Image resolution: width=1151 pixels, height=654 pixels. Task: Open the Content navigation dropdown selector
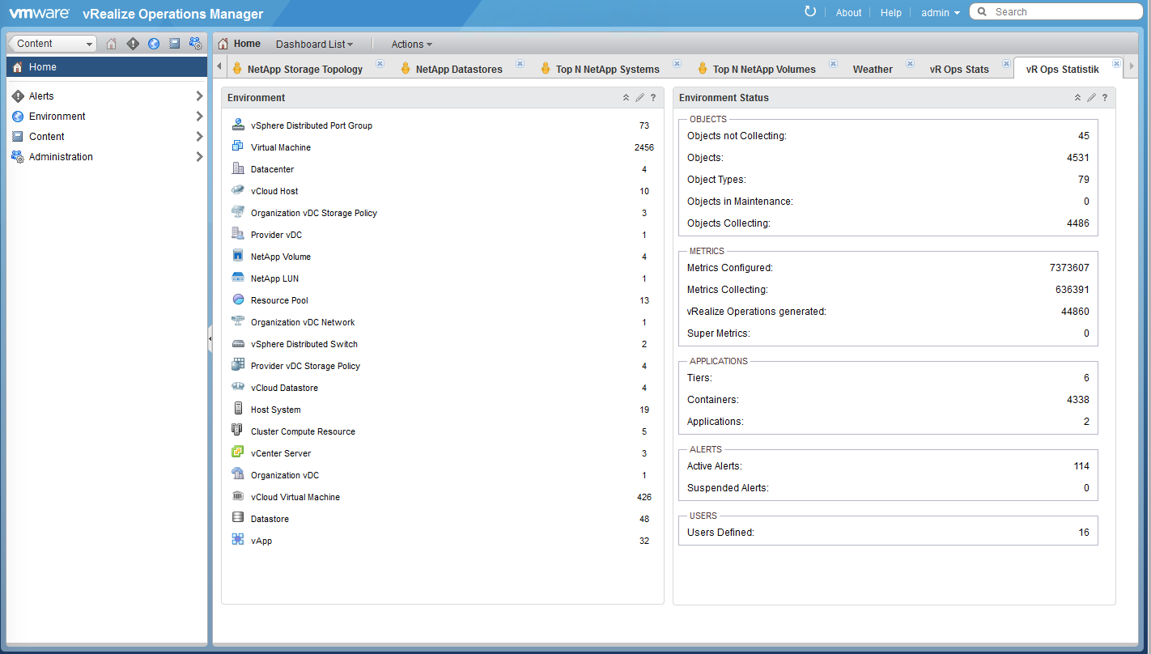[x=52, y=44]
